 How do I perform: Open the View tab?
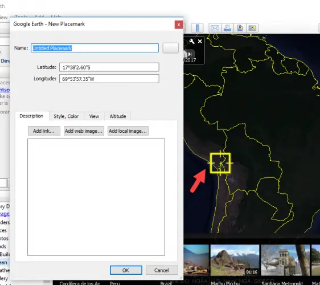[94, 116]
